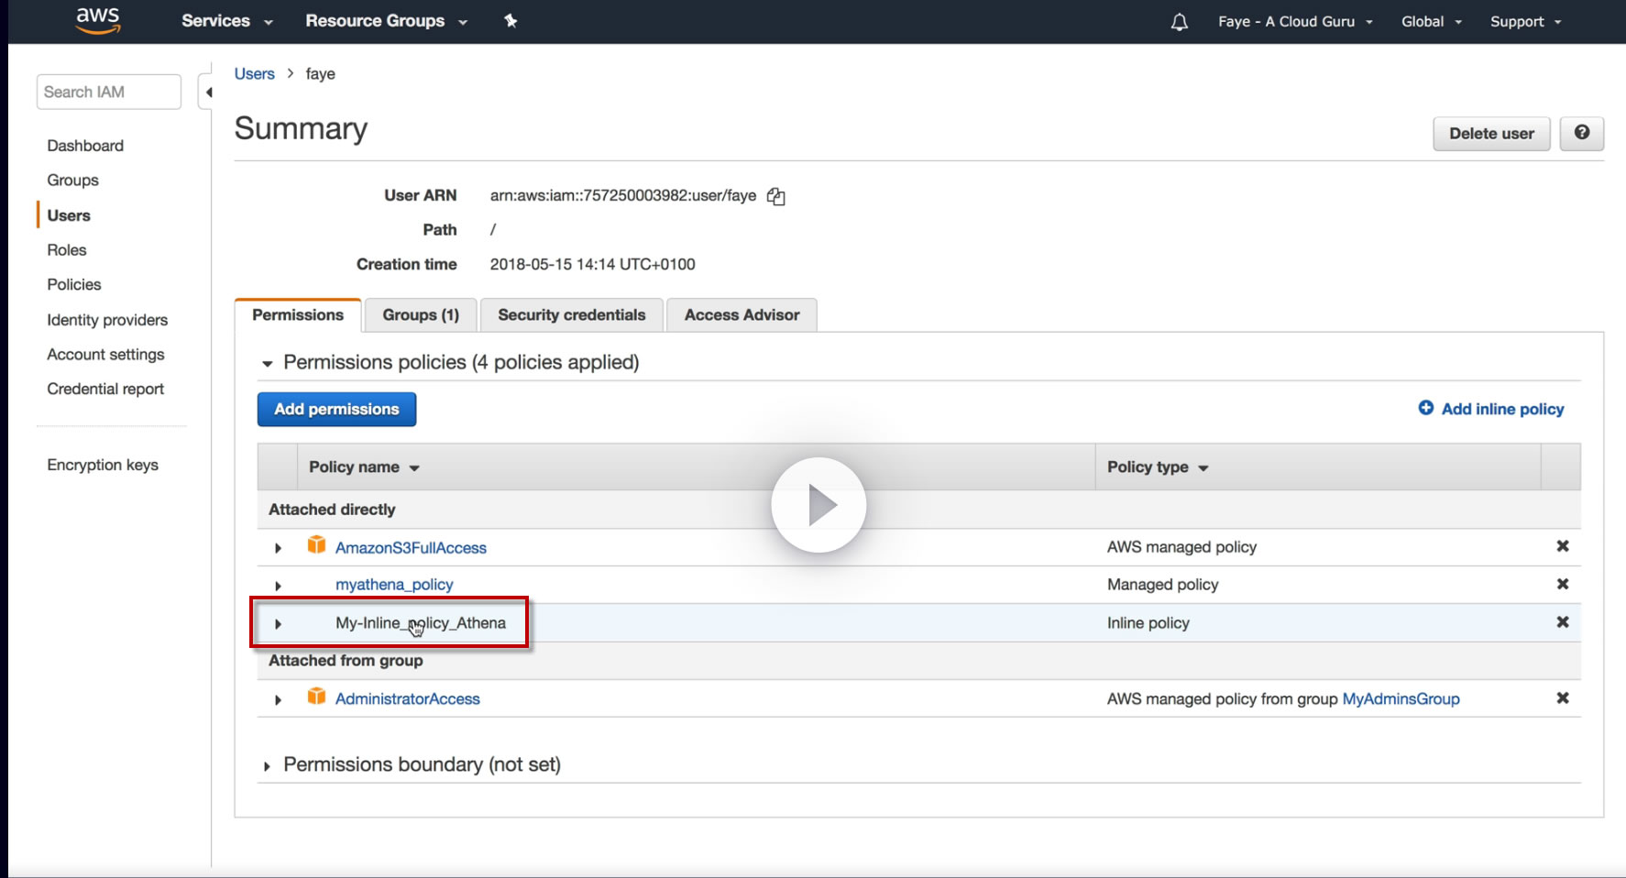Open the notifications bell

pos(1179,22)
